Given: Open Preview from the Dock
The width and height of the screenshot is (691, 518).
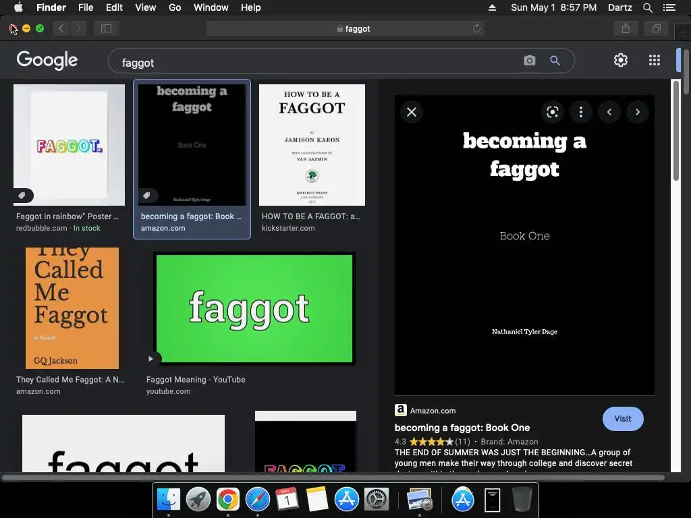Looking at the screenshot, I should tap(420, 500).
